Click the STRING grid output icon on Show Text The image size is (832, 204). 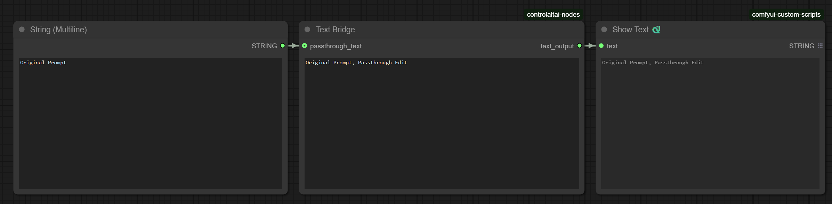[x=820, y=46]
